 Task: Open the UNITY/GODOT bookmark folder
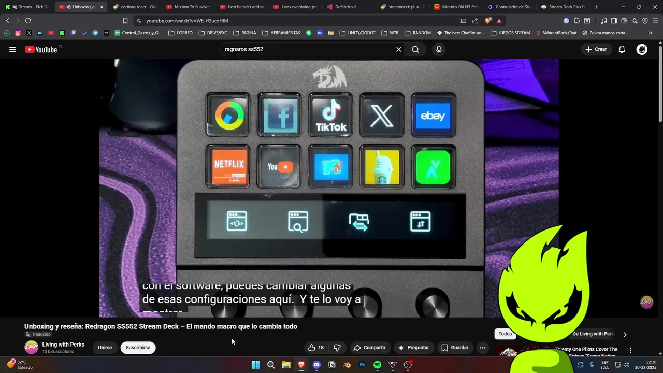(x=357, y=33)
